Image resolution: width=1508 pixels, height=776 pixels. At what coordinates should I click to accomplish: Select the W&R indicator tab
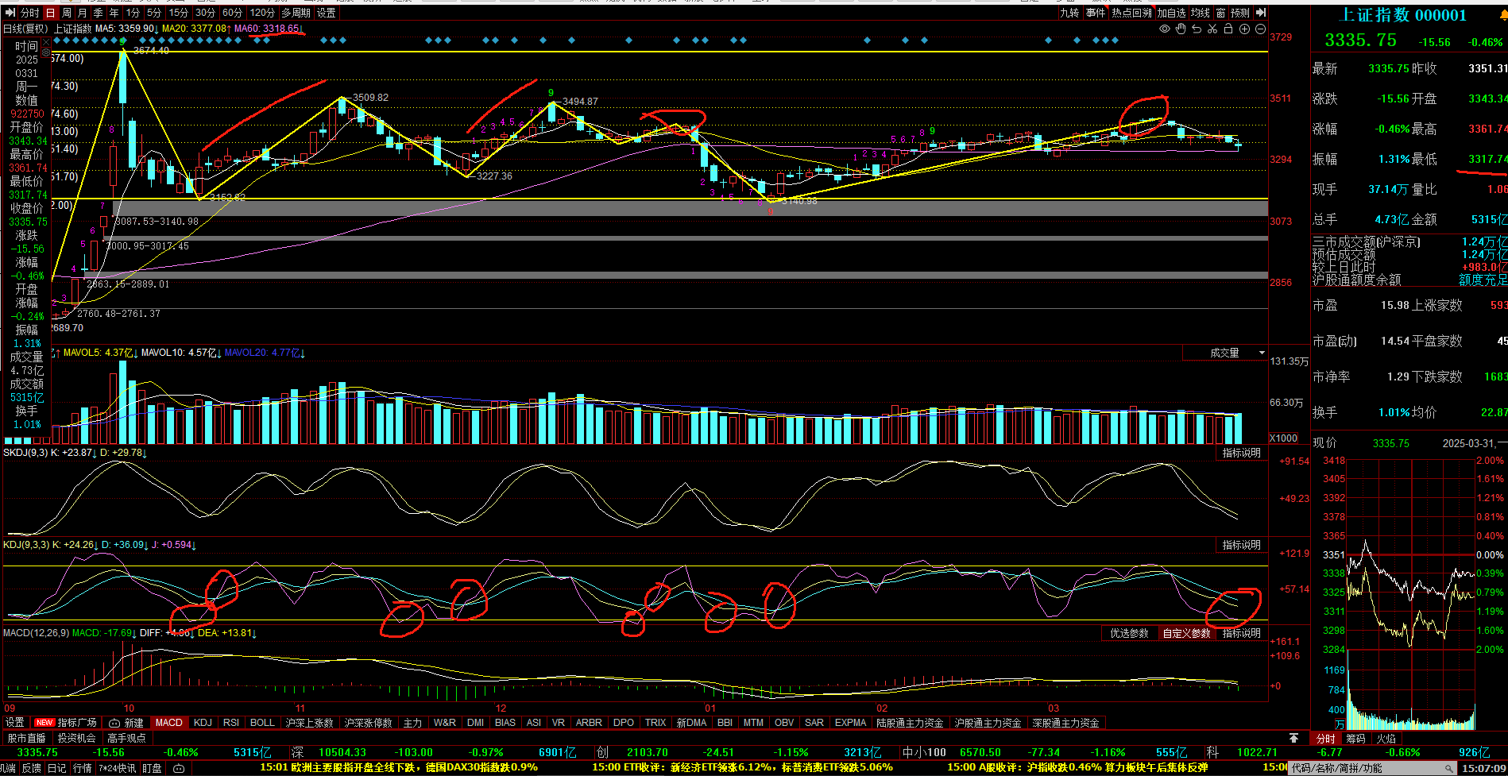pyautogui.click(x=445, y=723)
